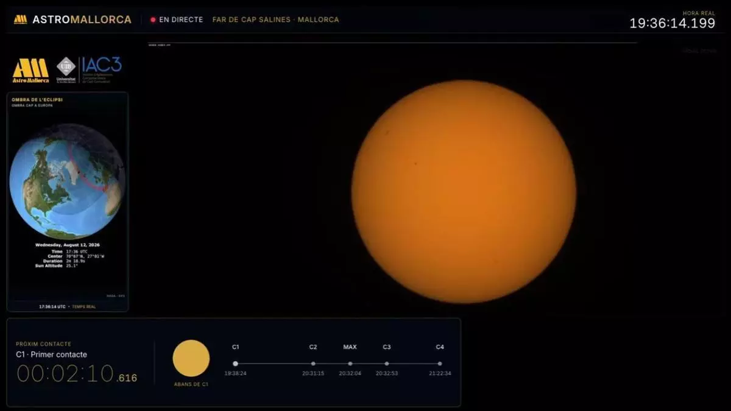Screen dimensions: 731x411
Task: Click the 20:31:15 time under C2
Action: pyautogui.click(x=313, y=373)
